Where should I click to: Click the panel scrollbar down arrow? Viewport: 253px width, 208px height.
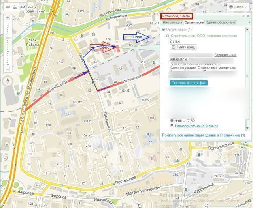click(x=247, y=128)
